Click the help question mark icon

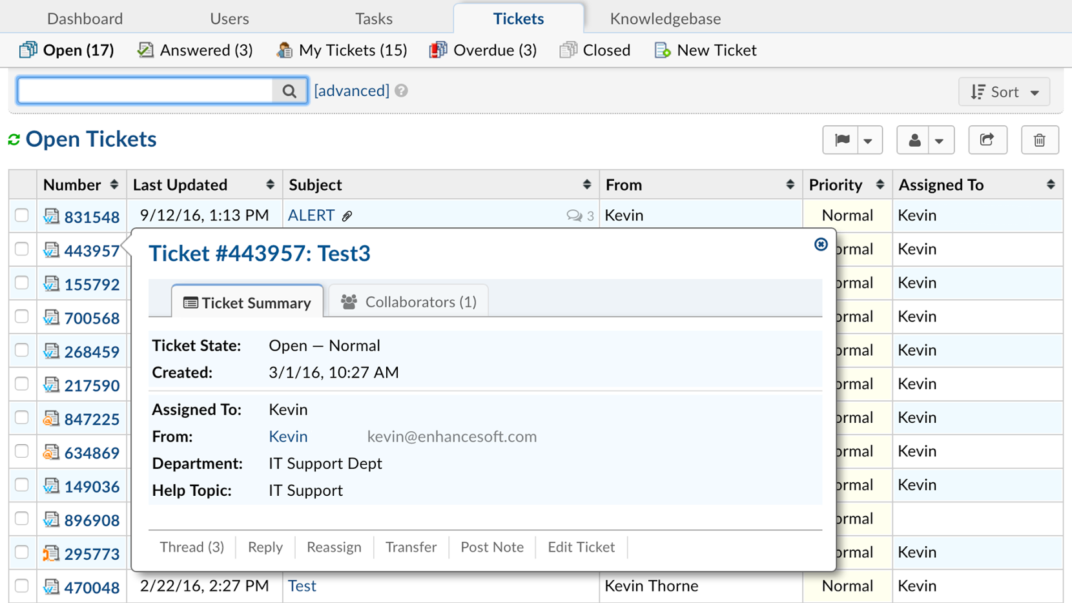click(402, 90)
